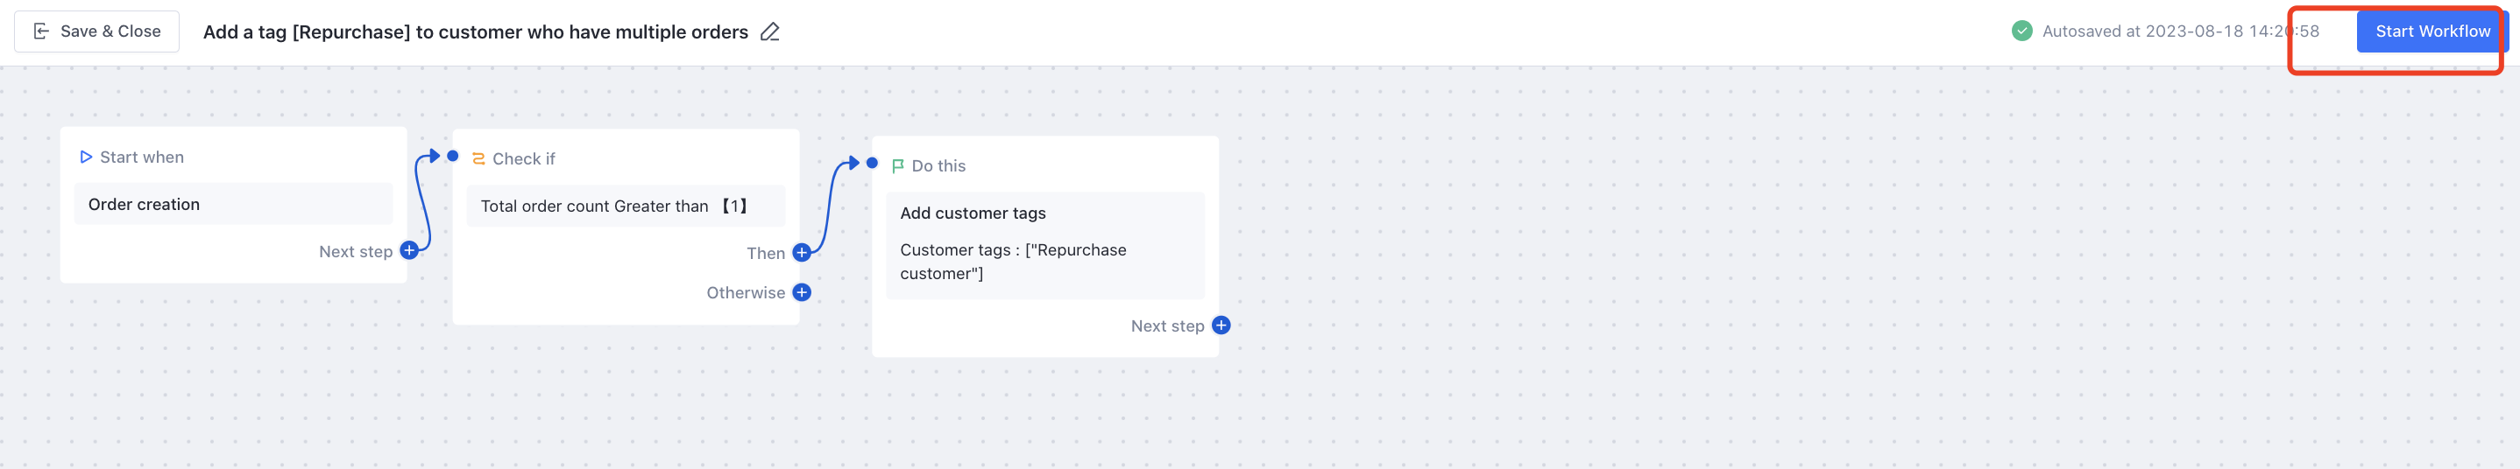
Task: Click the plus icon next to Otherwise
Action: [x=802, y=292]
